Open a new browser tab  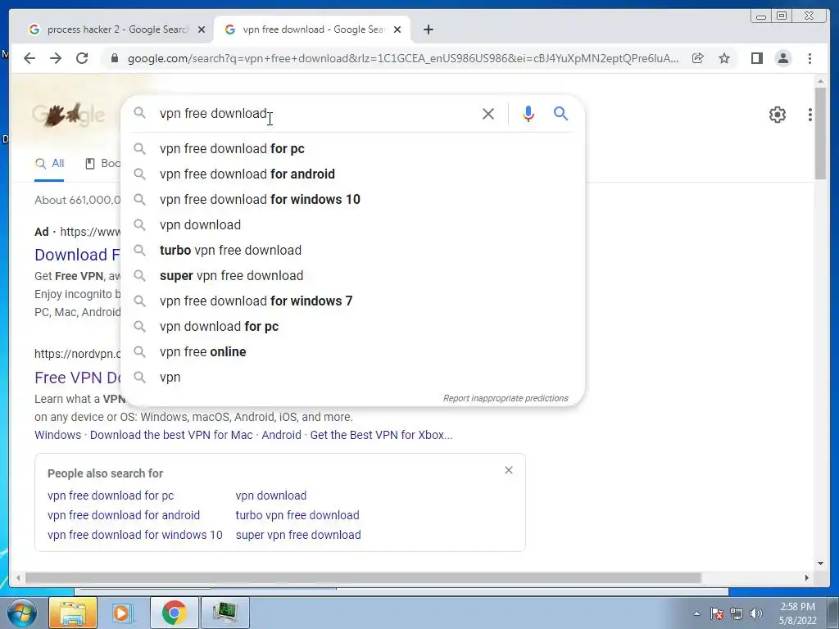428,29
